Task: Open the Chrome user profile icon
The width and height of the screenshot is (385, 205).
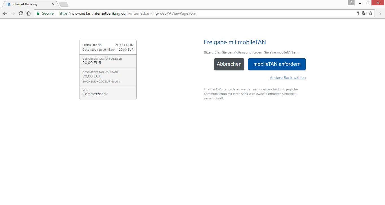Action: [351, 3]
